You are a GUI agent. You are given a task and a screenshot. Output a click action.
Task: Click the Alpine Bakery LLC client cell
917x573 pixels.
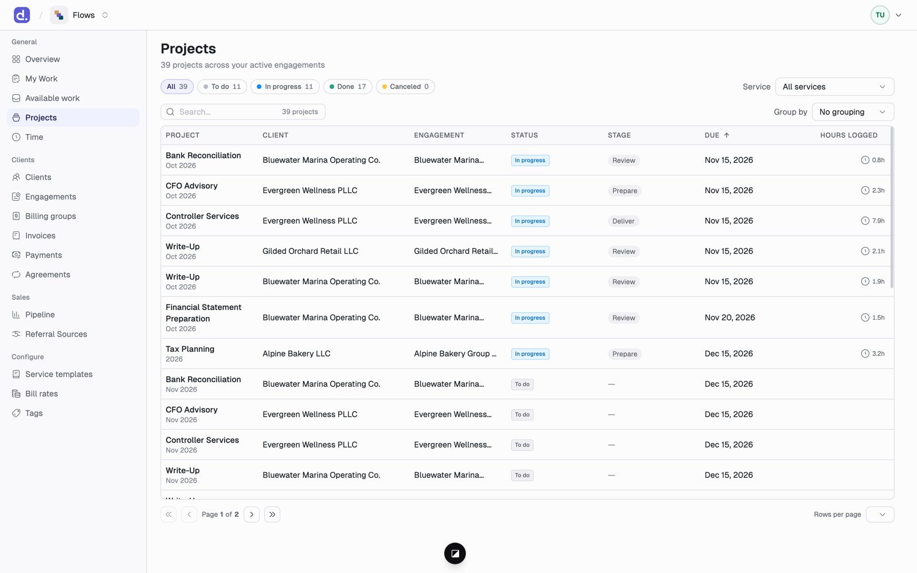click(x=296, y=354)
